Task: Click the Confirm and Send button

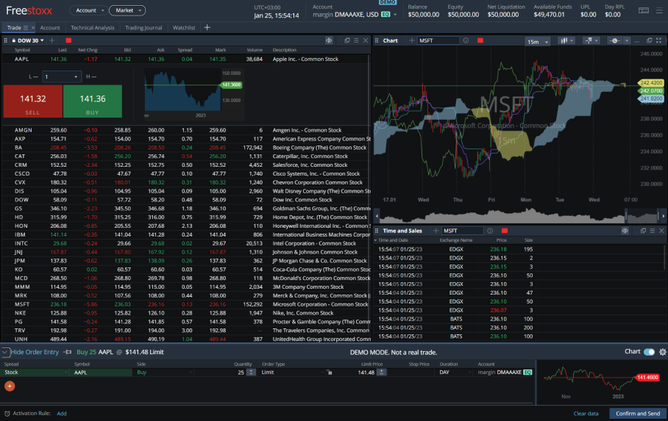Action: click(637, 413)
